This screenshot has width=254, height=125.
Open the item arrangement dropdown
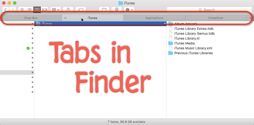pos(56,10)
